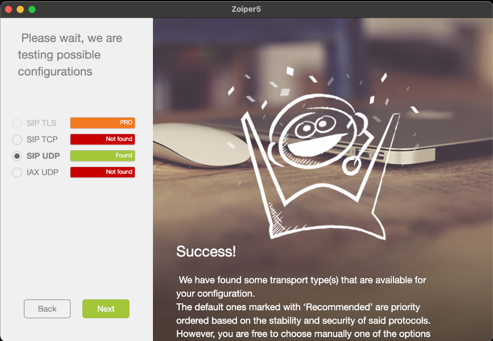The image size is (493, 341).
Task: Click the Success! heading
Action: 206,251
